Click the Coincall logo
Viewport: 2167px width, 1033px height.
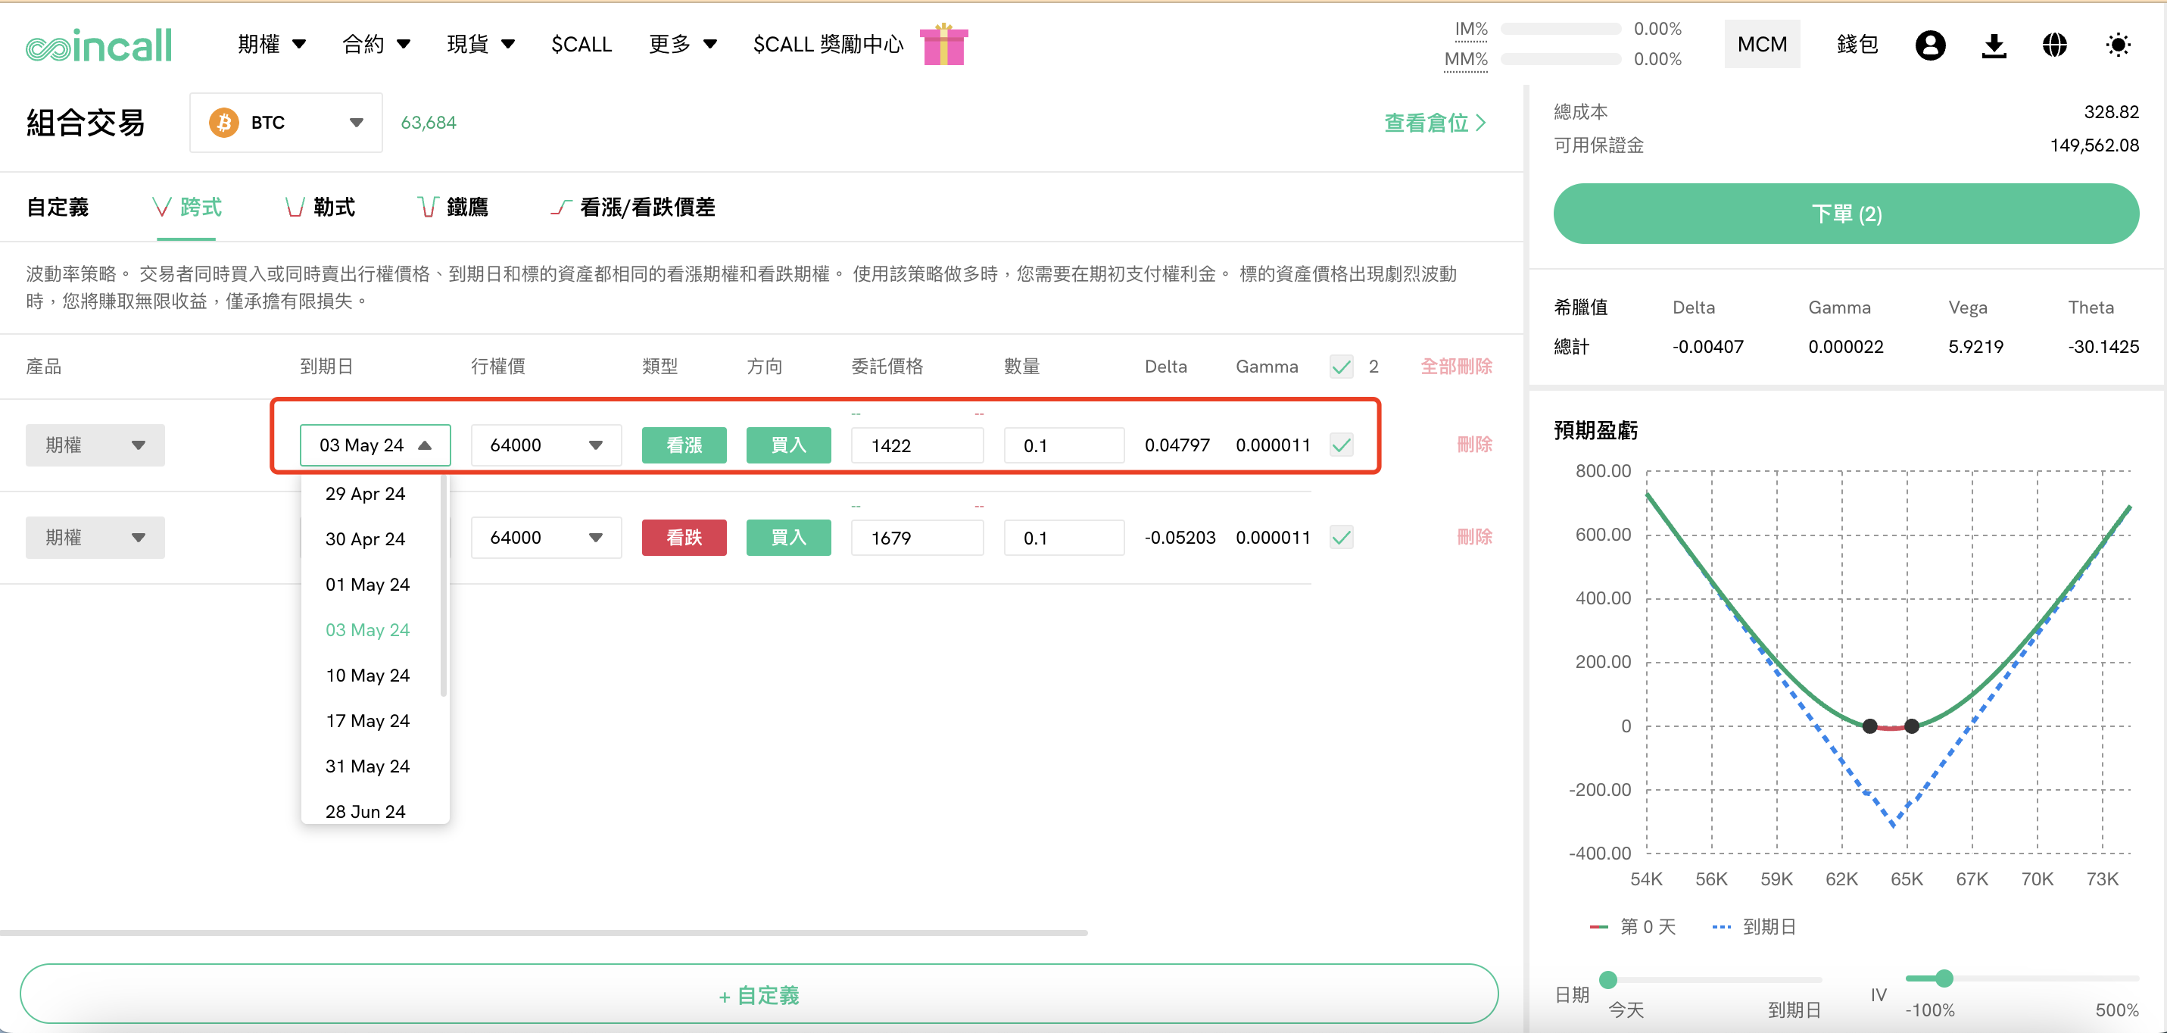(x=98, y=45)
